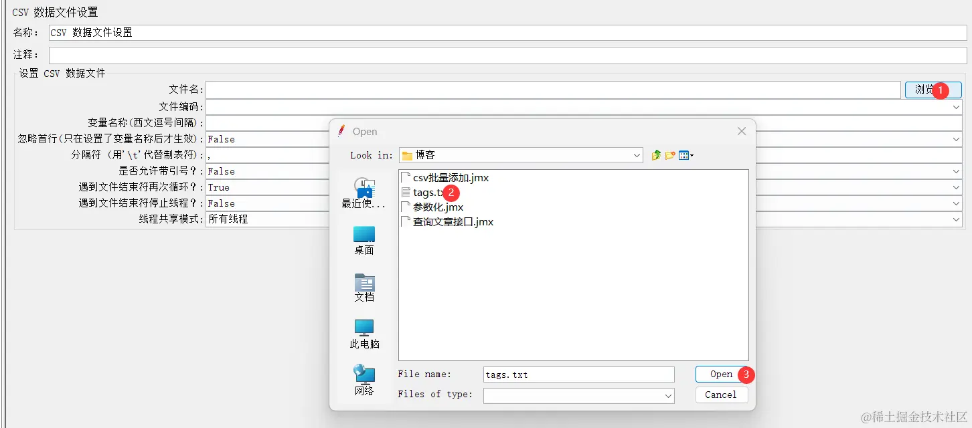Click the 浏览 browse button
The height and width of the screenshot is (428, 972).
pos(933,90)
